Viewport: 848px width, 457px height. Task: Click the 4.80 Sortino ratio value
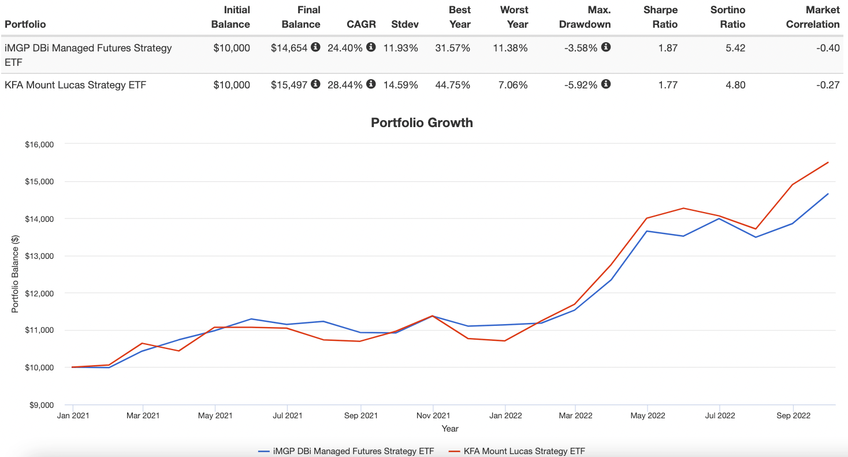736,85
